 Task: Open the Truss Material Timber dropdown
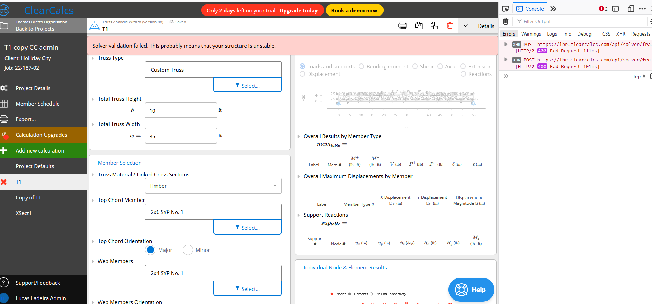(213, 186)
